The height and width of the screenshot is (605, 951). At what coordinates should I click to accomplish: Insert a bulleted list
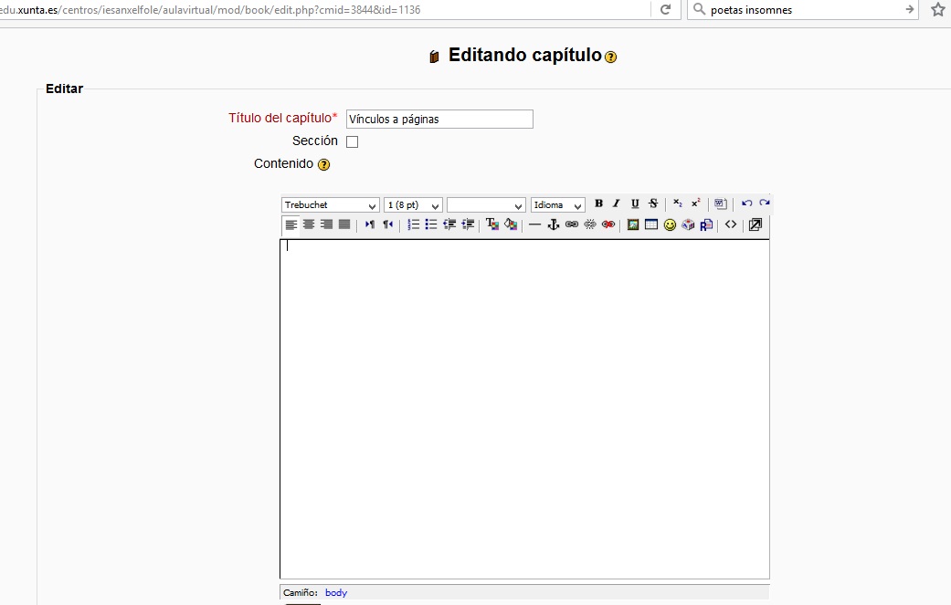point(431,224)
